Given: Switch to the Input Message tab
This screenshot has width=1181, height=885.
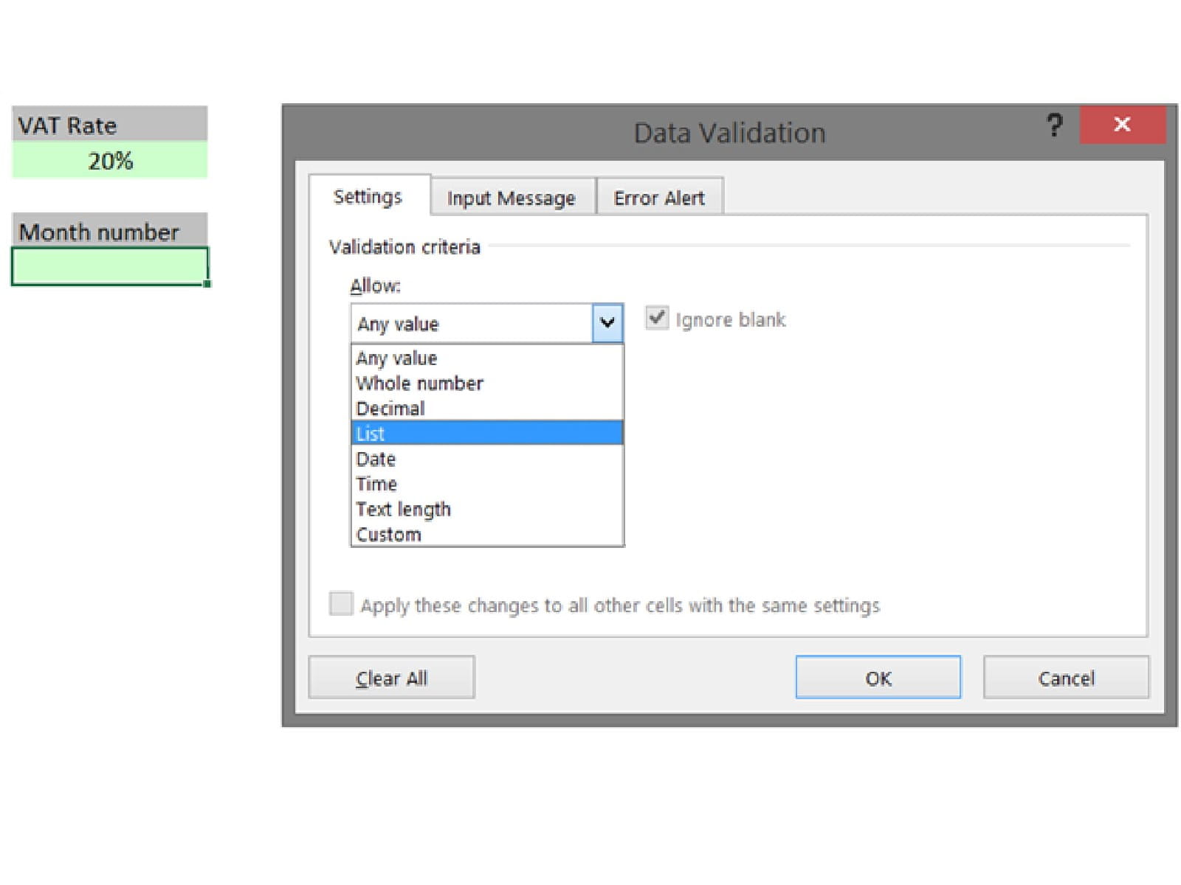Looking at the screenshot, I should tap(511, 198).
